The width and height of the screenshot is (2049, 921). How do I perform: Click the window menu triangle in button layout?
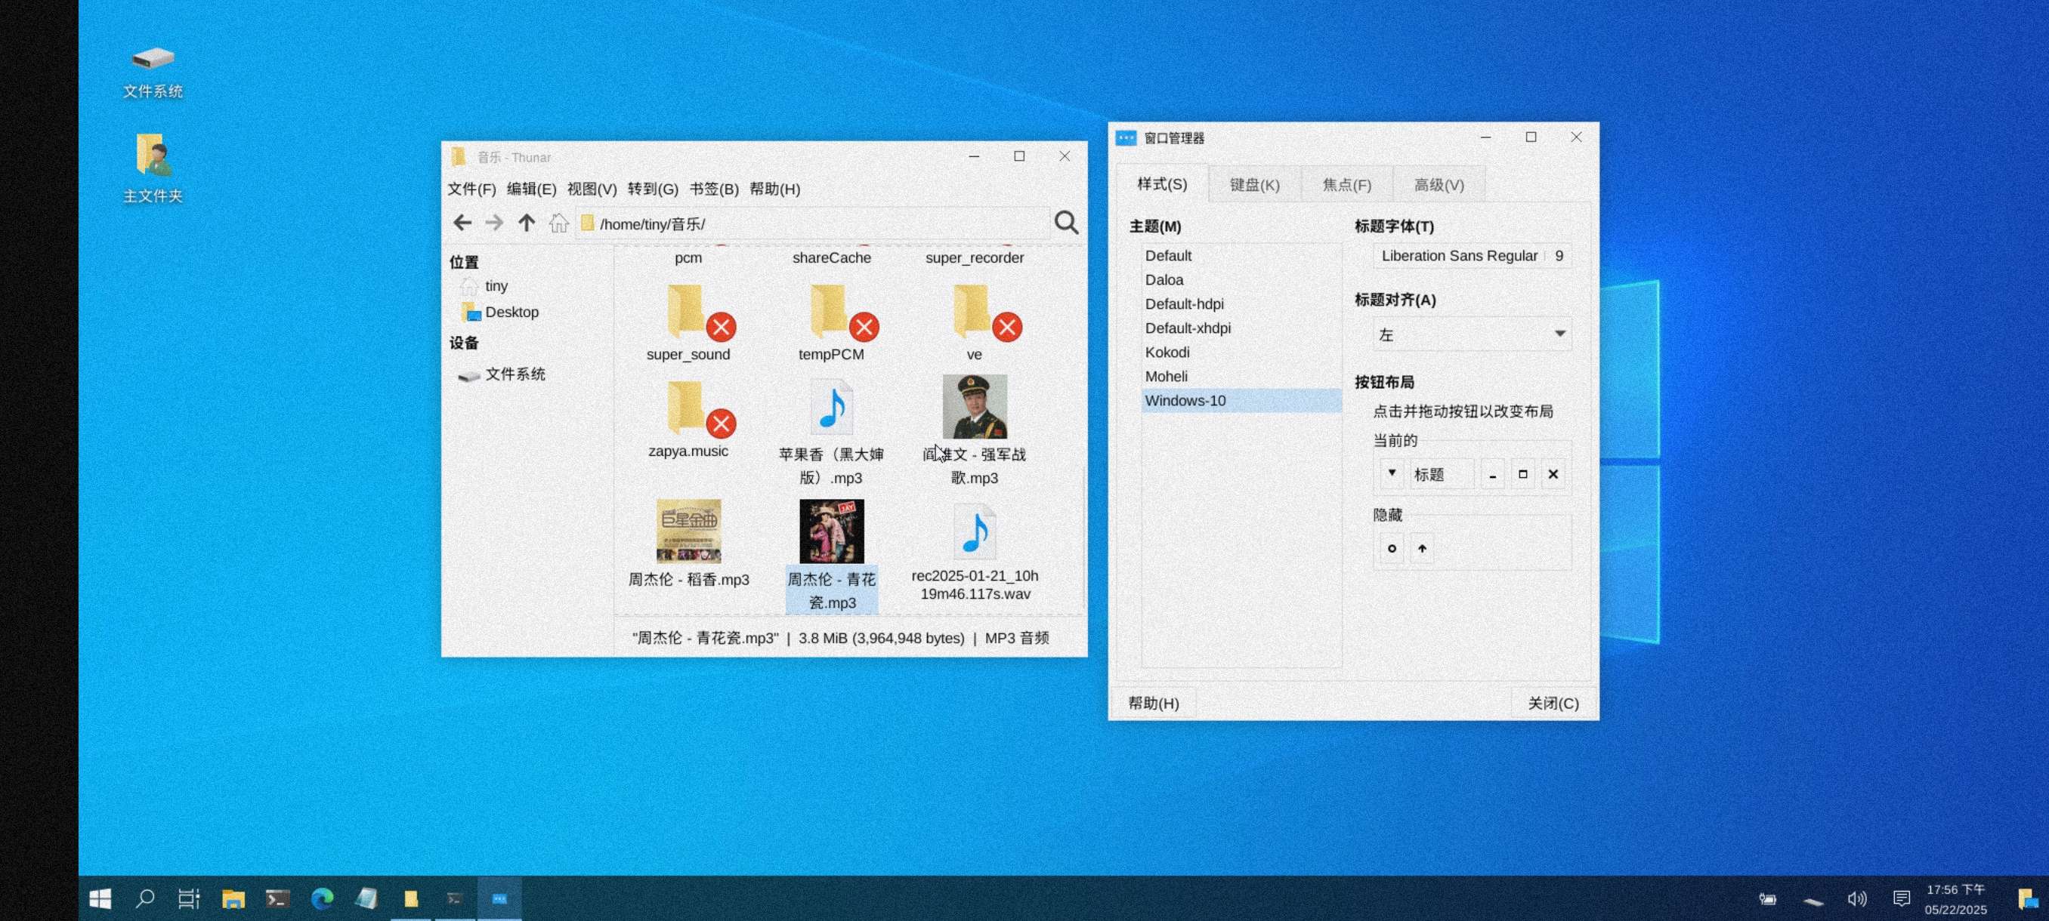(x=1391, y=473)
